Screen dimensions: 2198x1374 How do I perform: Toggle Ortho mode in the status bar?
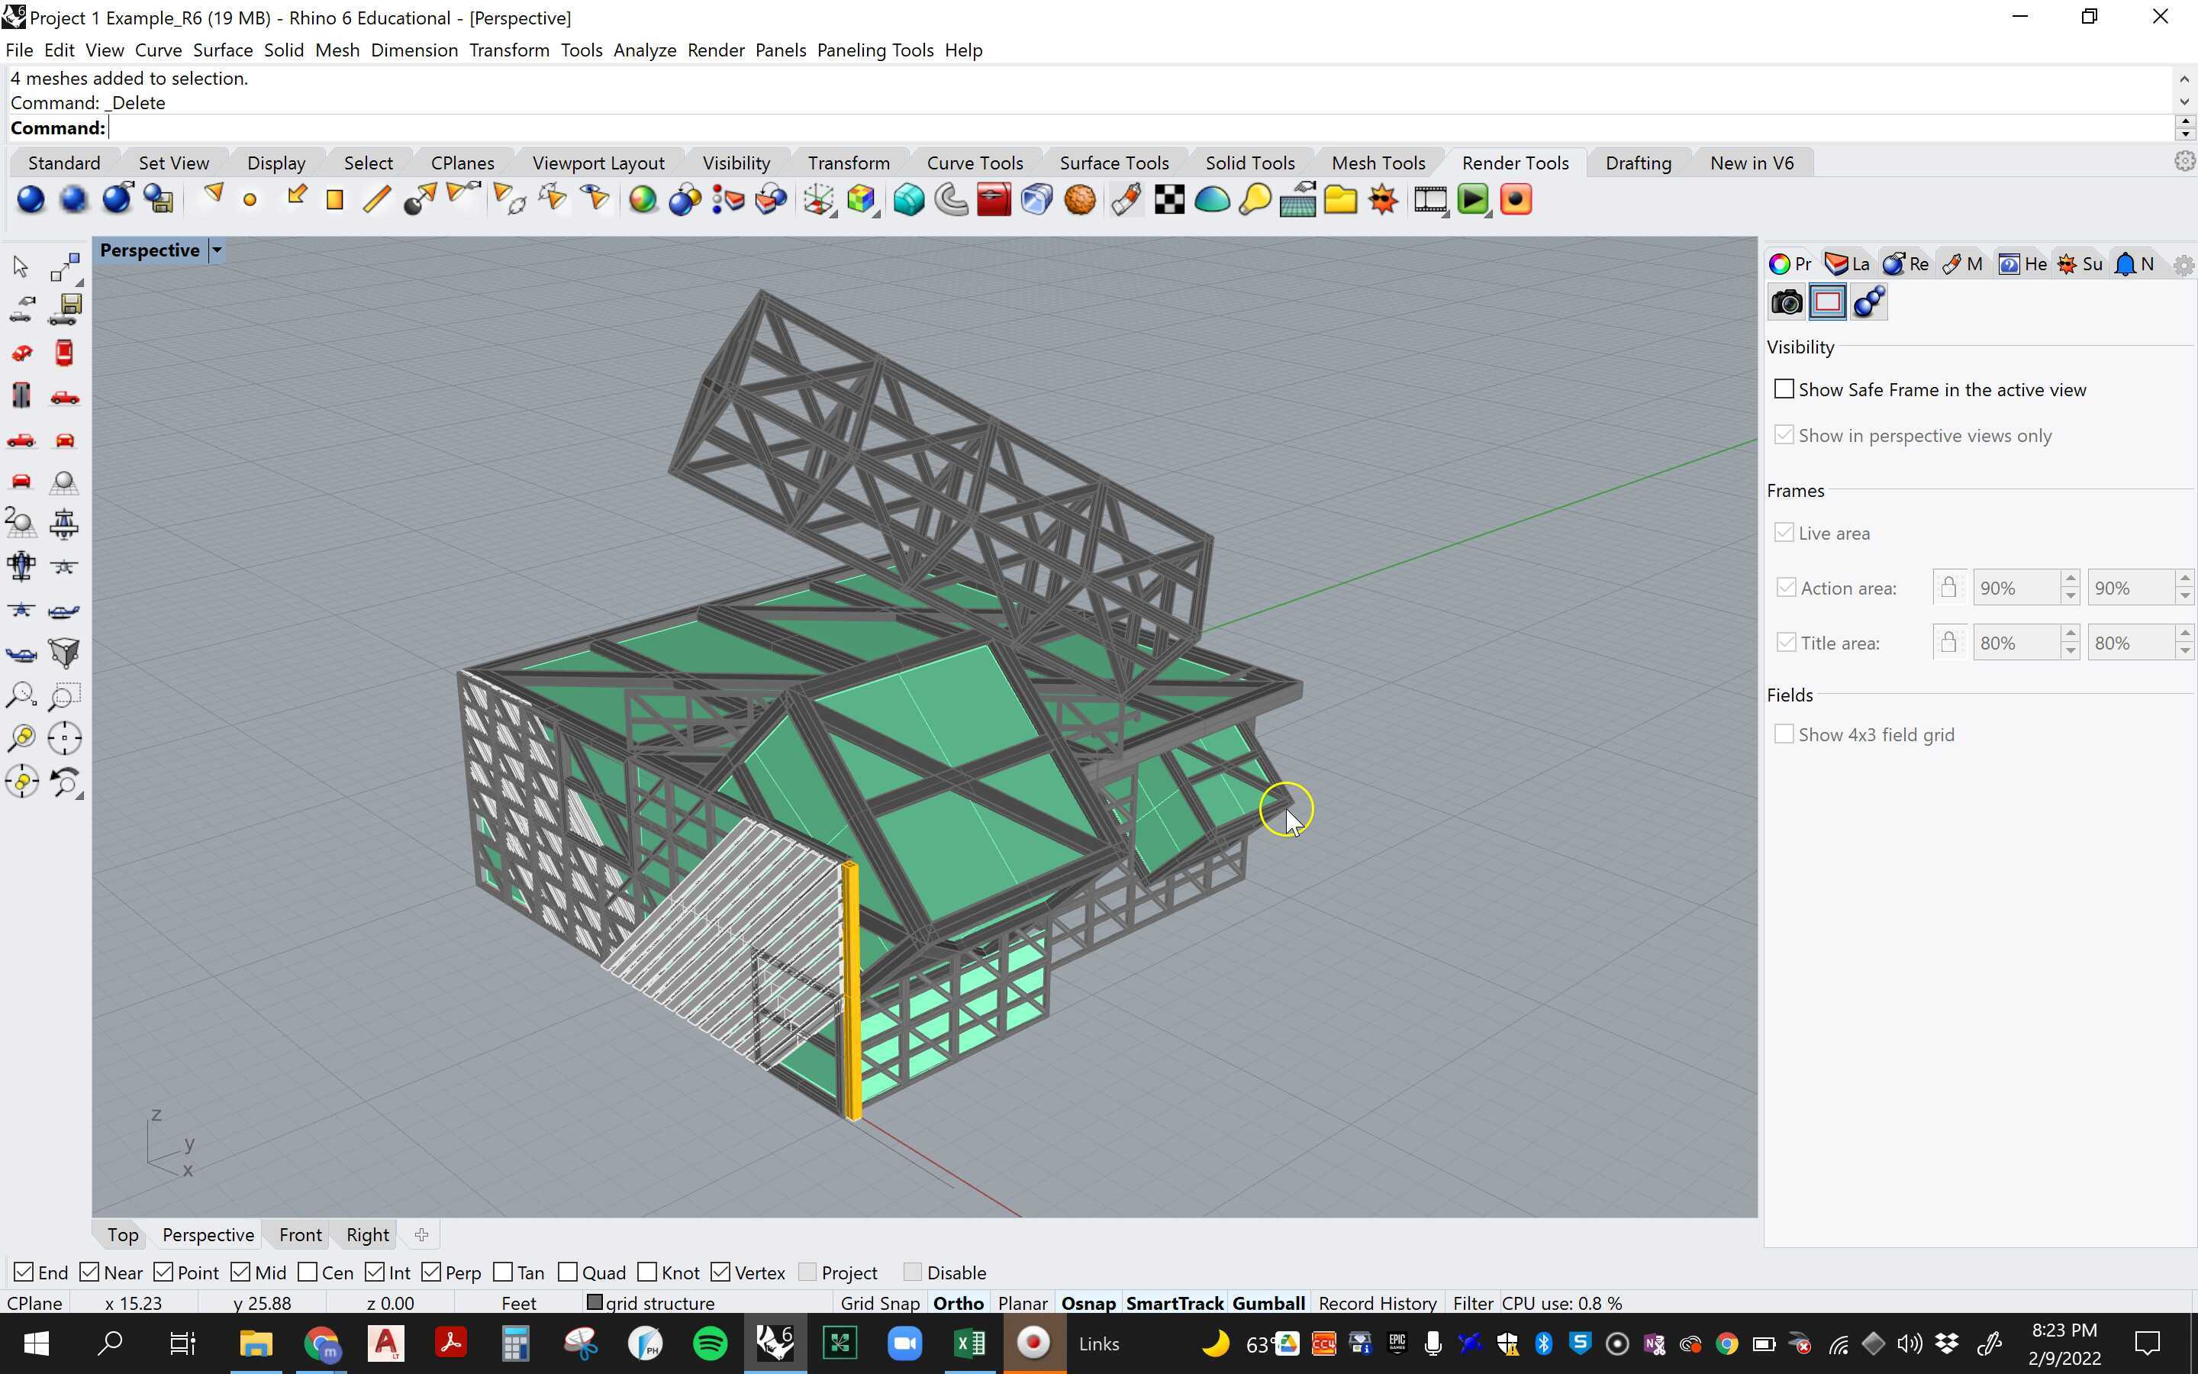point(957,1302)
